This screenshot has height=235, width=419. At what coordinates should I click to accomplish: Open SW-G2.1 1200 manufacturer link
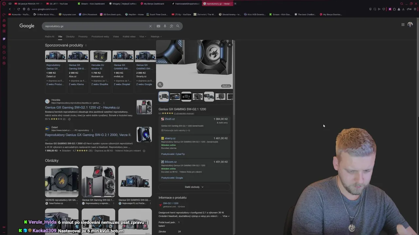[171, 203]
